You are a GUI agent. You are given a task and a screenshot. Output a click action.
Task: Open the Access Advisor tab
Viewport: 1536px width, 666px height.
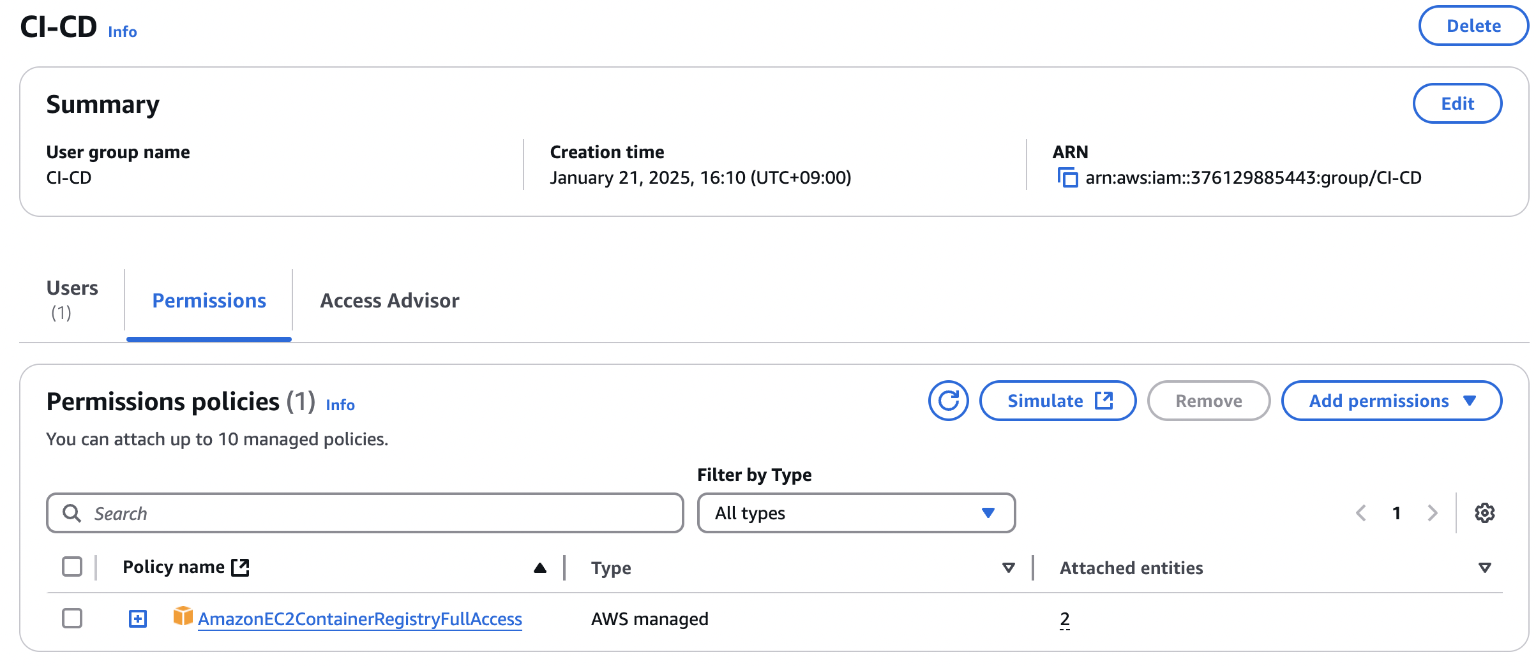coord(389,300)
